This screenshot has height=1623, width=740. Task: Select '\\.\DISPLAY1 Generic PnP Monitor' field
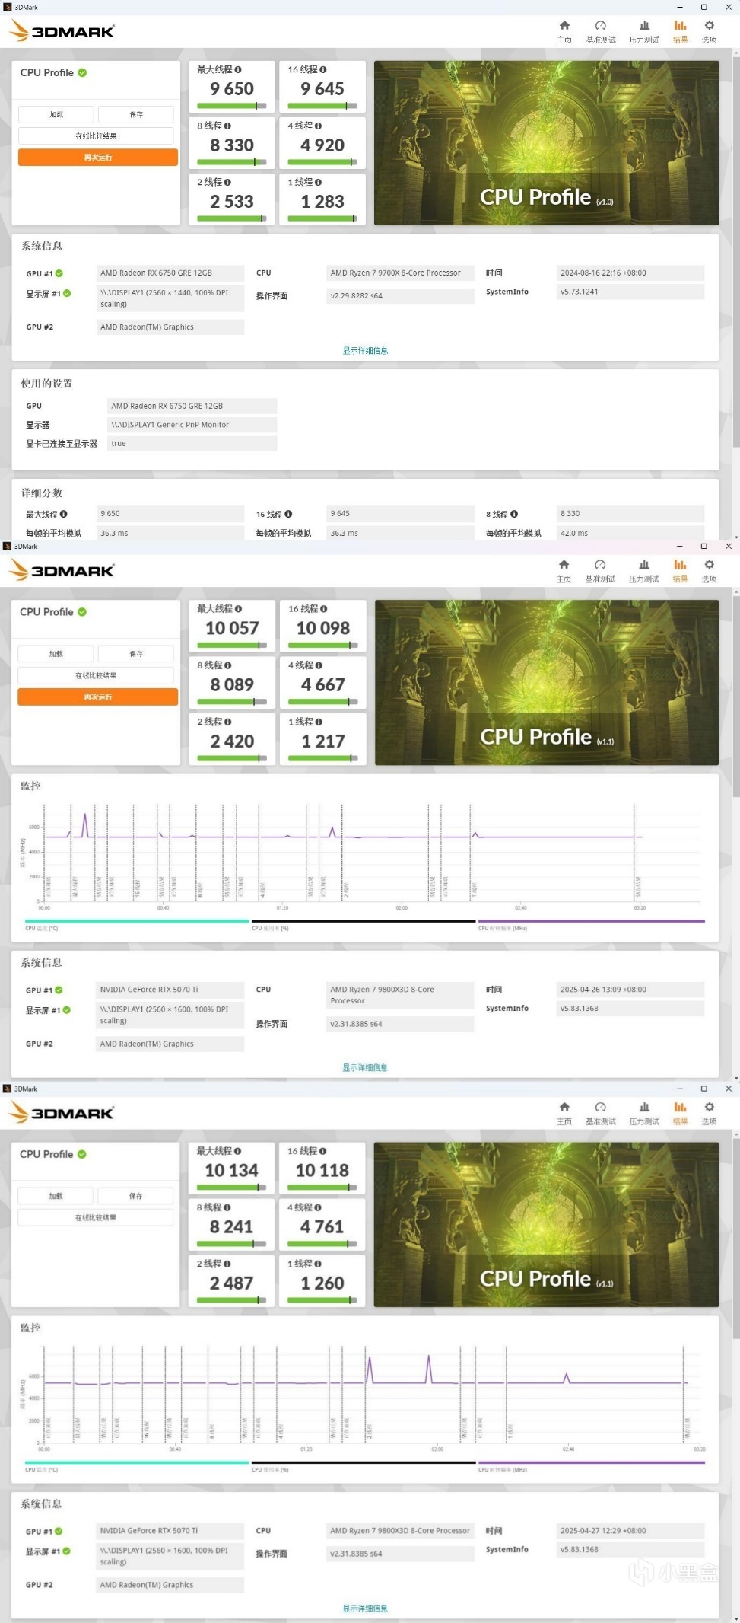pos(192,425)
